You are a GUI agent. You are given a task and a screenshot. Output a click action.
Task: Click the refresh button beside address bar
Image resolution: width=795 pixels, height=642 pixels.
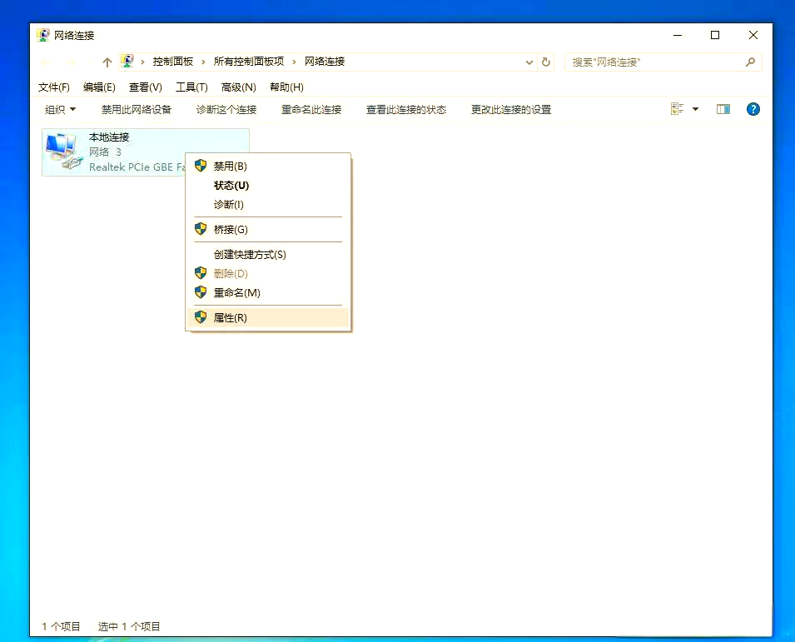pyautogui.click(x=545, y=62)
